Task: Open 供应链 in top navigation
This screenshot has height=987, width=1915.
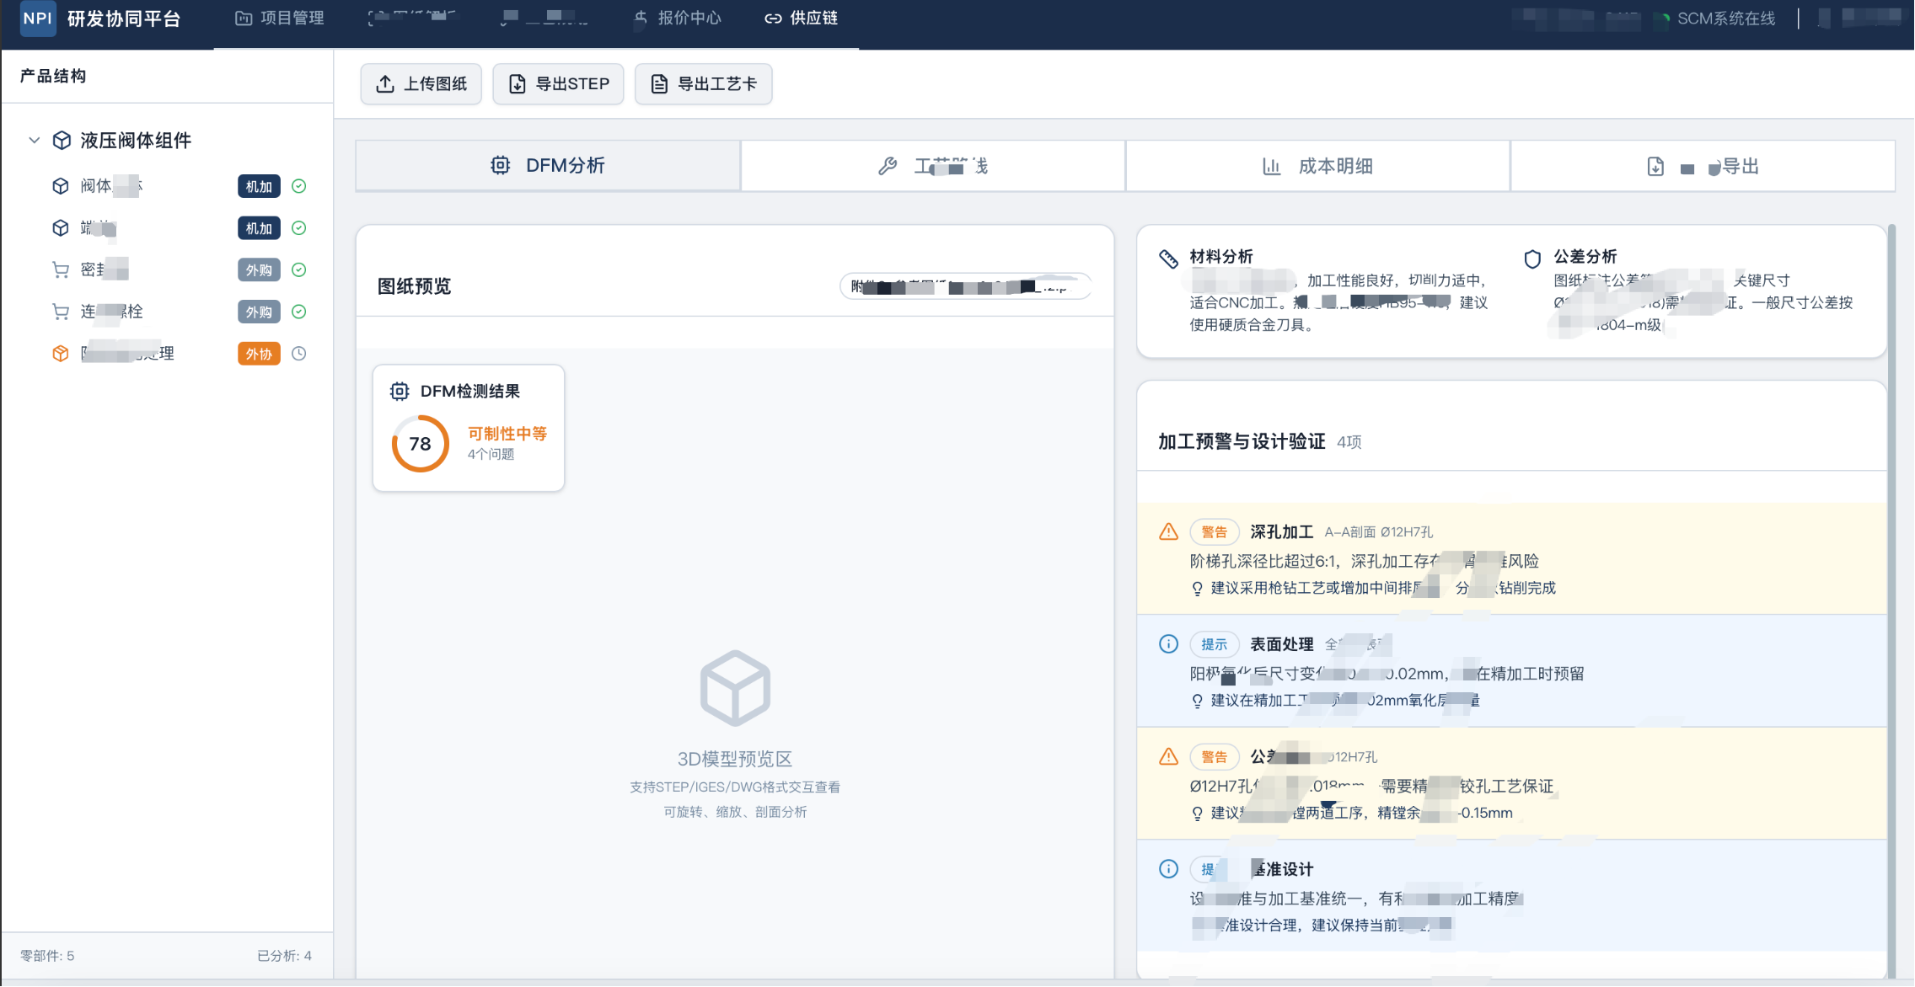Action: tap(801, 19)
